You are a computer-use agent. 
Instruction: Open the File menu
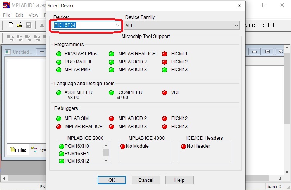click(7, 15)
